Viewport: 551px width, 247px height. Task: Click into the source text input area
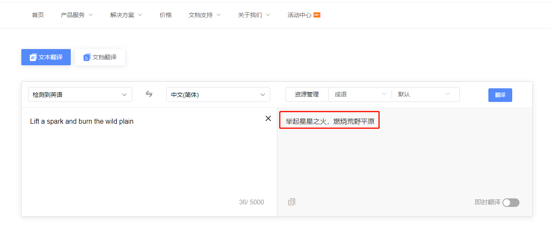(x=145, y=158)
